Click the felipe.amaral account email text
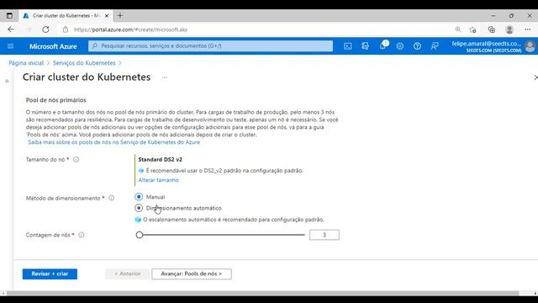538x303 pixels. 487,44
